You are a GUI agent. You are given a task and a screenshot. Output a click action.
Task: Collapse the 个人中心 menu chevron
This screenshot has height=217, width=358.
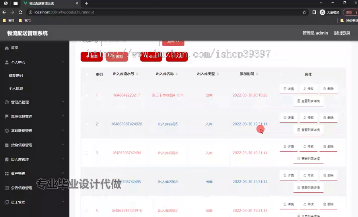[x=63, y=62]
